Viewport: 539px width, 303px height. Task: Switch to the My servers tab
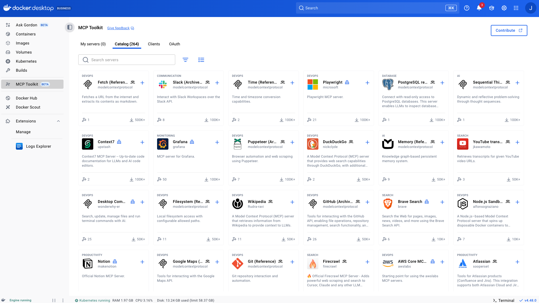[93, 44]
